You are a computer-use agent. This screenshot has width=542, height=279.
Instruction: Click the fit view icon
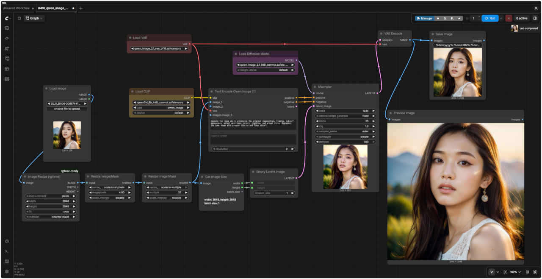(505, 272)
